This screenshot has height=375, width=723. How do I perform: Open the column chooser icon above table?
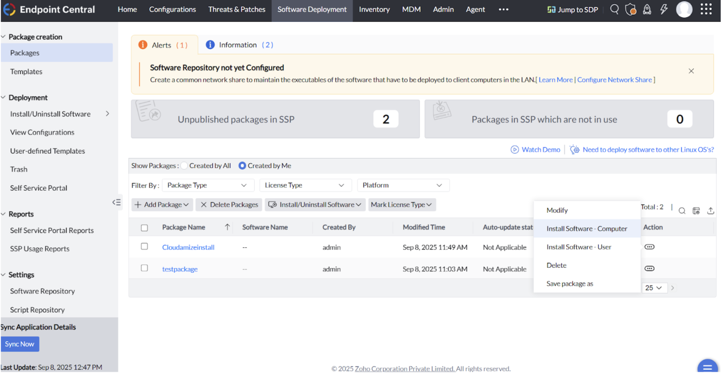tap(696, 211)
